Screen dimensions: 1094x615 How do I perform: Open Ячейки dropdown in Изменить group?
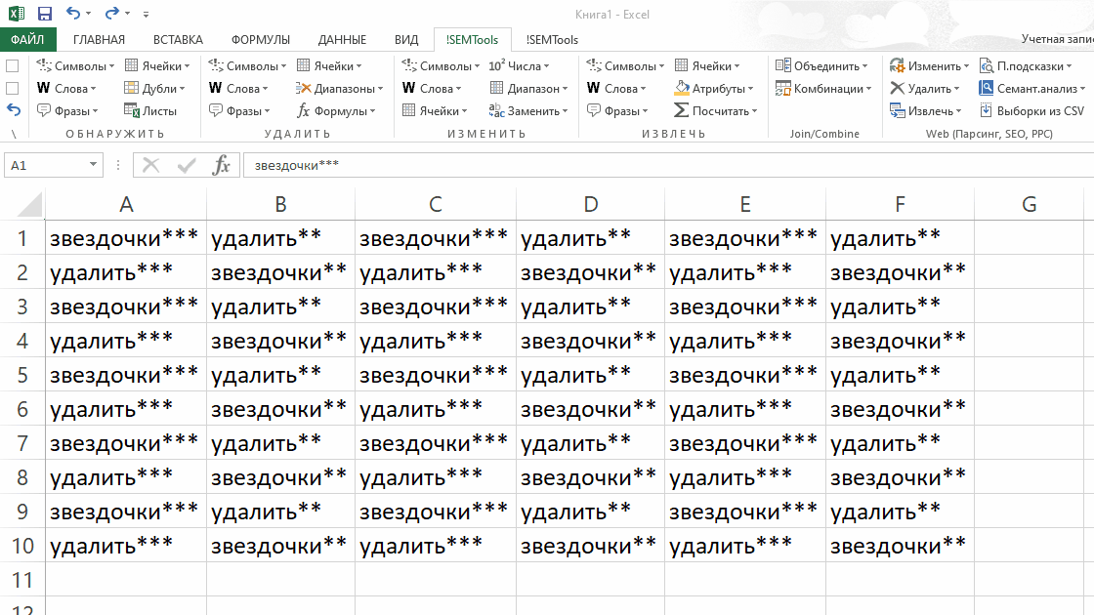tap(434, 111)
